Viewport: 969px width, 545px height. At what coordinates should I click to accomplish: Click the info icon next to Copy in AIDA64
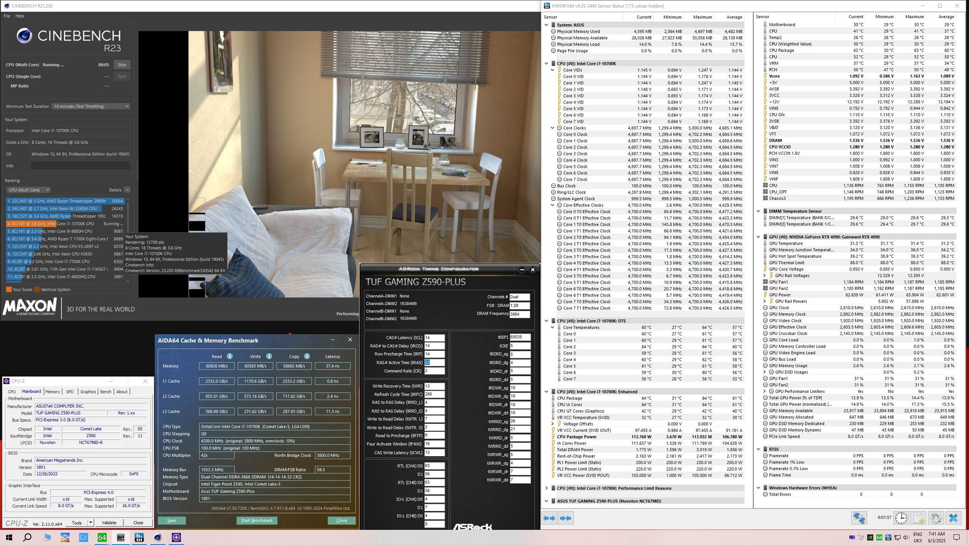[x=307, y=356]
